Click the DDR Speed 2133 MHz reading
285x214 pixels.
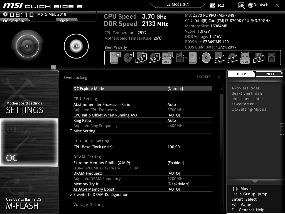(x=136, y=24)
